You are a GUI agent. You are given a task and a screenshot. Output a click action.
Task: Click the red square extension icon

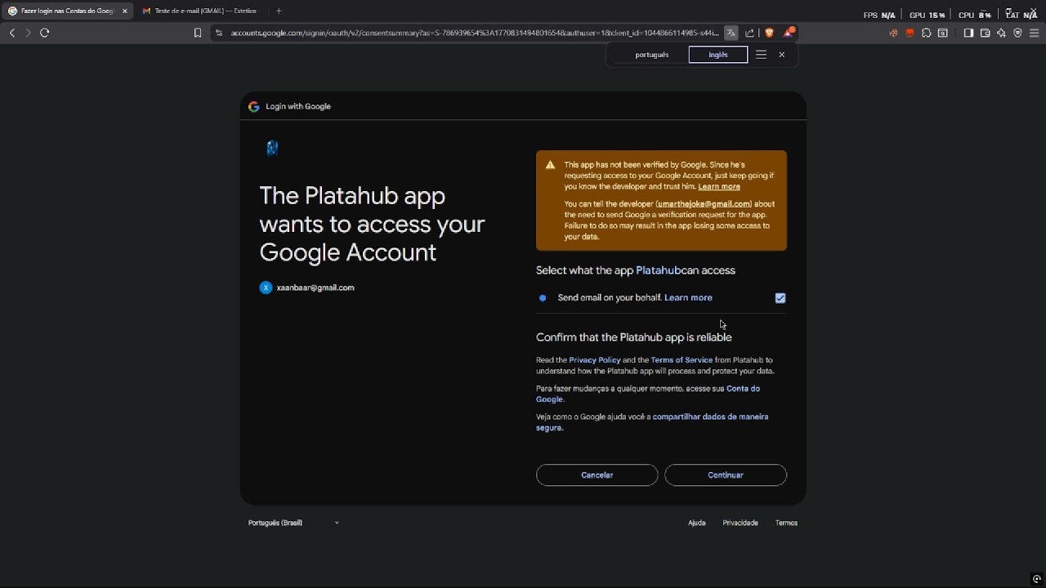(x=910, y=33)
